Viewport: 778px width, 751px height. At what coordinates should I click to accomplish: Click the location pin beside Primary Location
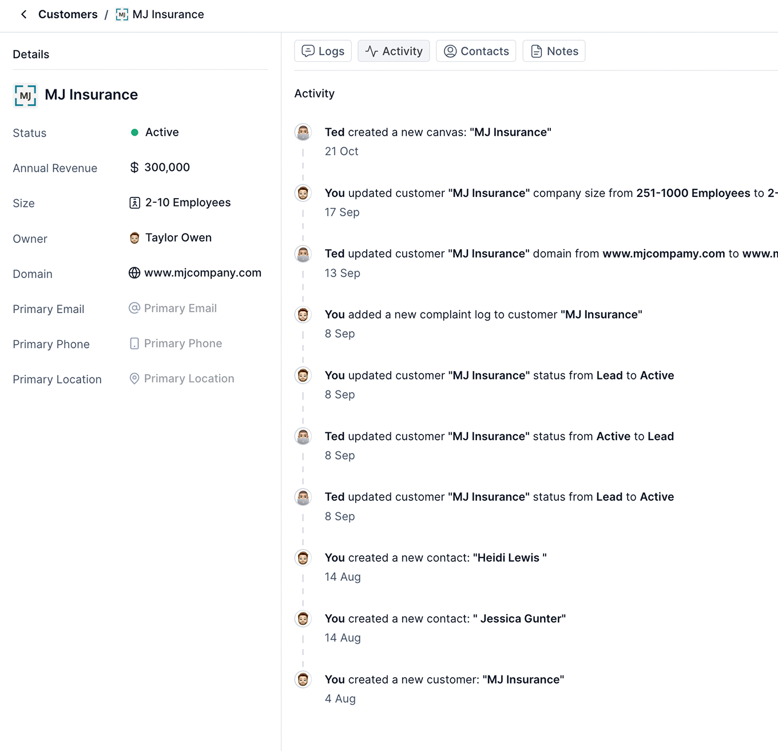pos(134,378)
